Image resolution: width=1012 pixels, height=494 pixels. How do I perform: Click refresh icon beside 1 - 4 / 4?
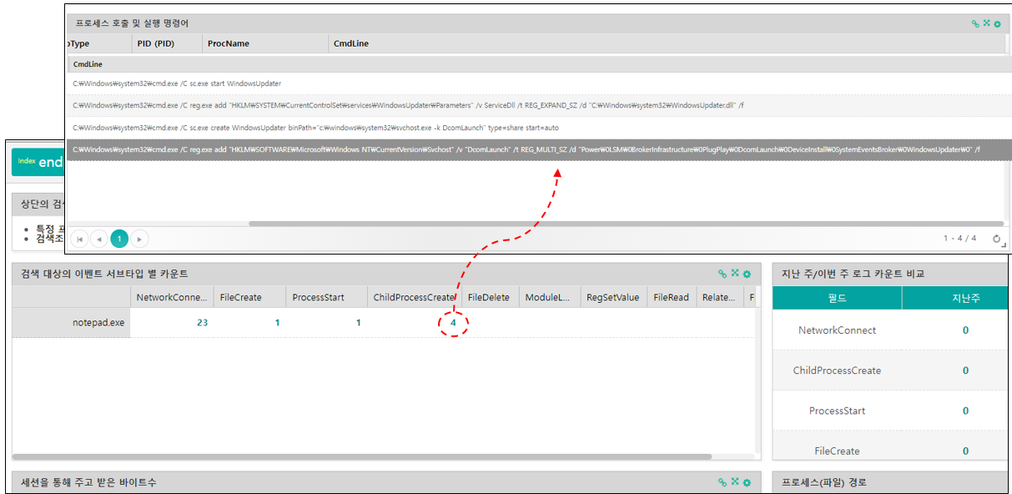click(996, 239)
